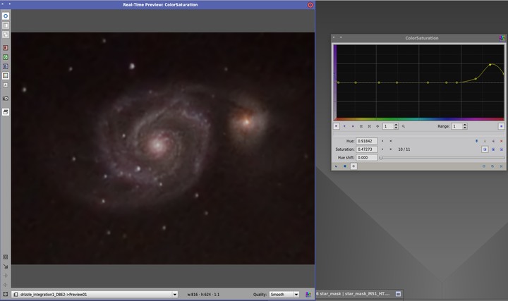The height and width of the screenshot is (301, 508).
Task: Open the drizzle_integration1_DBE2->Preview01 view dropdown
Action: click(x=95, y=294)
